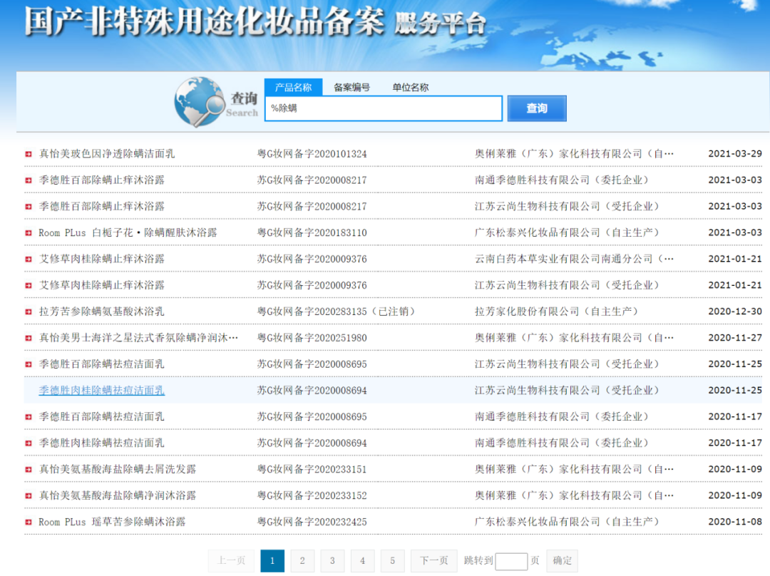Click red icon on 季德胜百部除螨祛痘洁面乳 2020-11-25 row
Viewport: 770px width, 576px height.
coord(29,364)
